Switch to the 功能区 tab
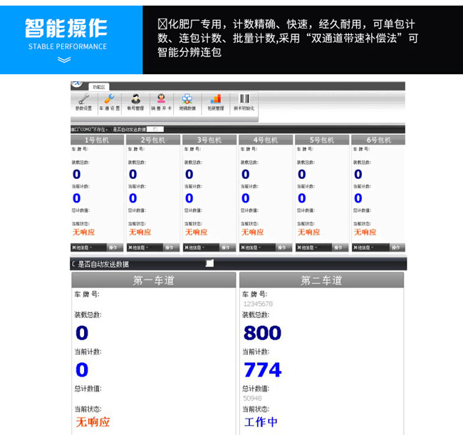This screenshot has height=435, width=463. tap(100, 86)
